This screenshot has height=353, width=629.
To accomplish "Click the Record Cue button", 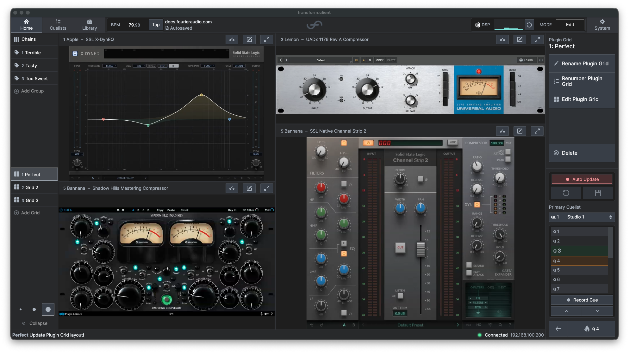I will click(582, 300).
